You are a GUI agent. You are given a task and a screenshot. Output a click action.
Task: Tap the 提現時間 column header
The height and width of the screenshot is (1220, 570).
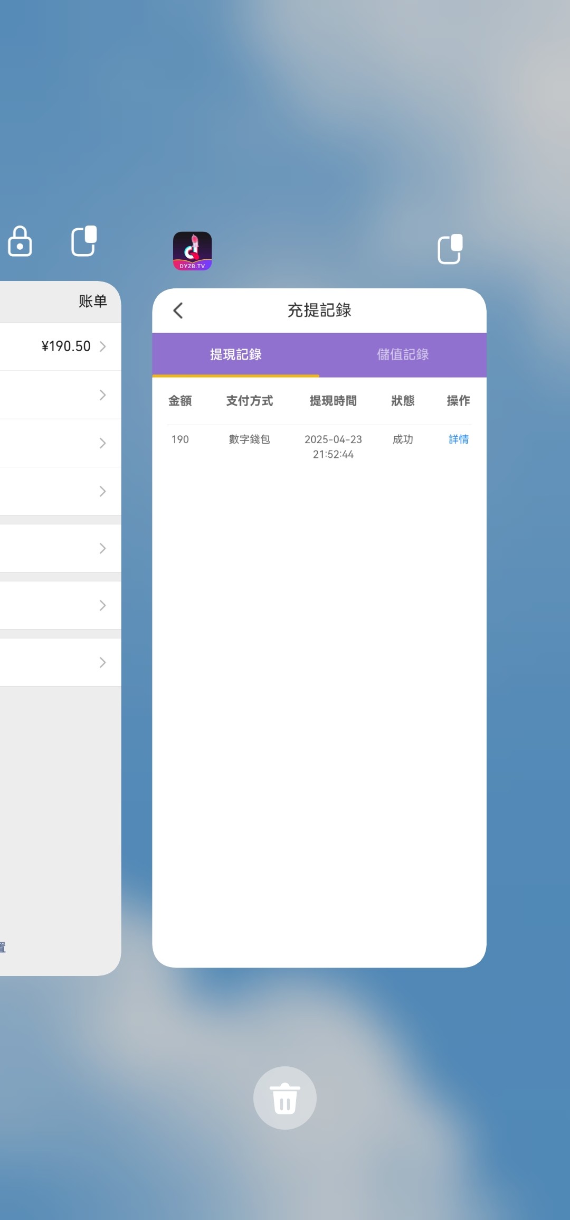click(x=333, y=401)
